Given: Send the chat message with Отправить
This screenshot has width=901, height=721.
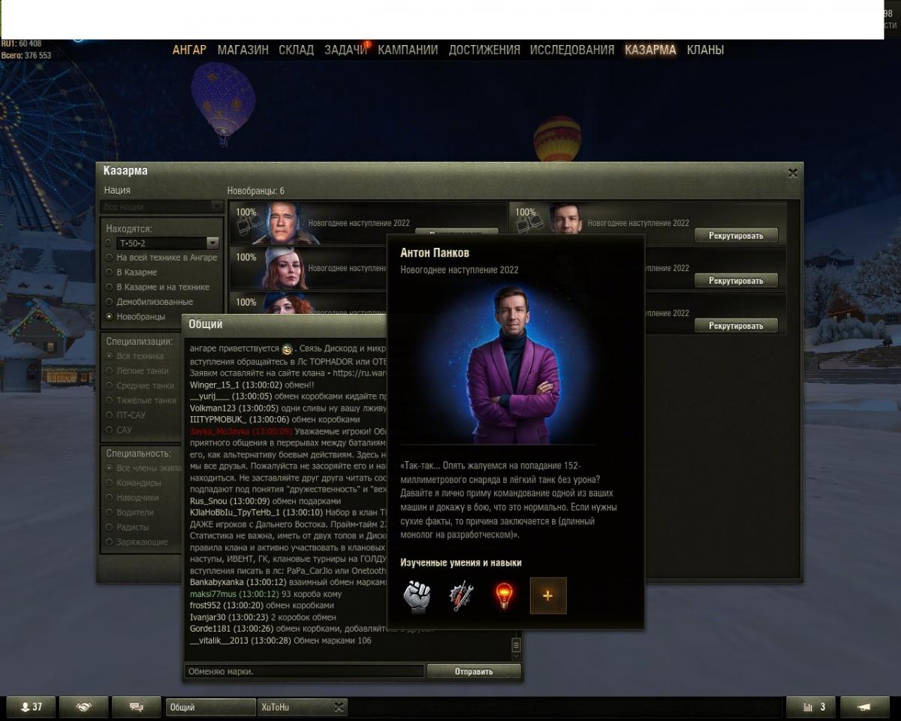Looking at the screenshot, I should (474, 671).
